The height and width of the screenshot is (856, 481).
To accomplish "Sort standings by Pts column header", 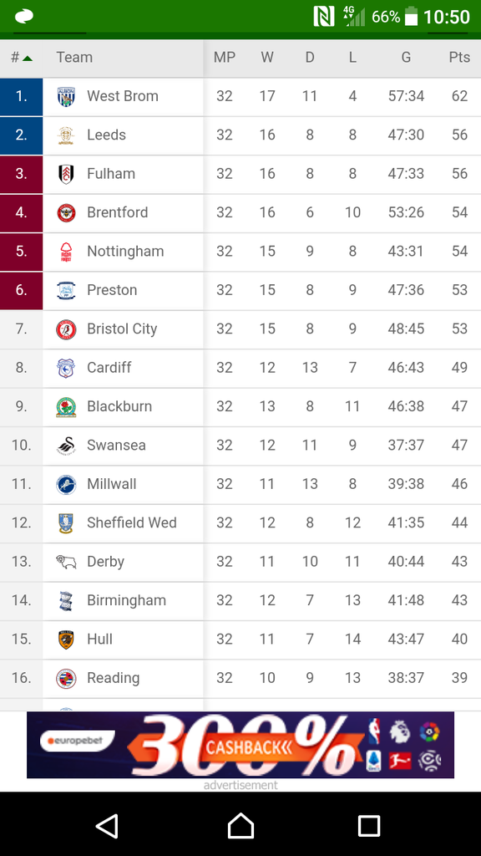I will [459, 58].
